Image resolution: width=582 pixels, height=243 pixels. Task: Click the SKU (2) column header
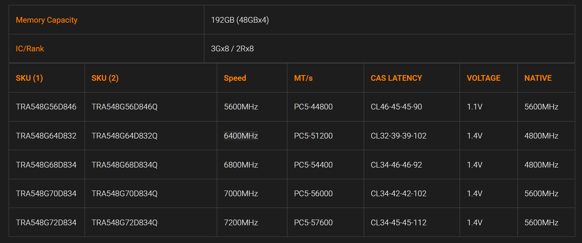[x=105, y=78]
